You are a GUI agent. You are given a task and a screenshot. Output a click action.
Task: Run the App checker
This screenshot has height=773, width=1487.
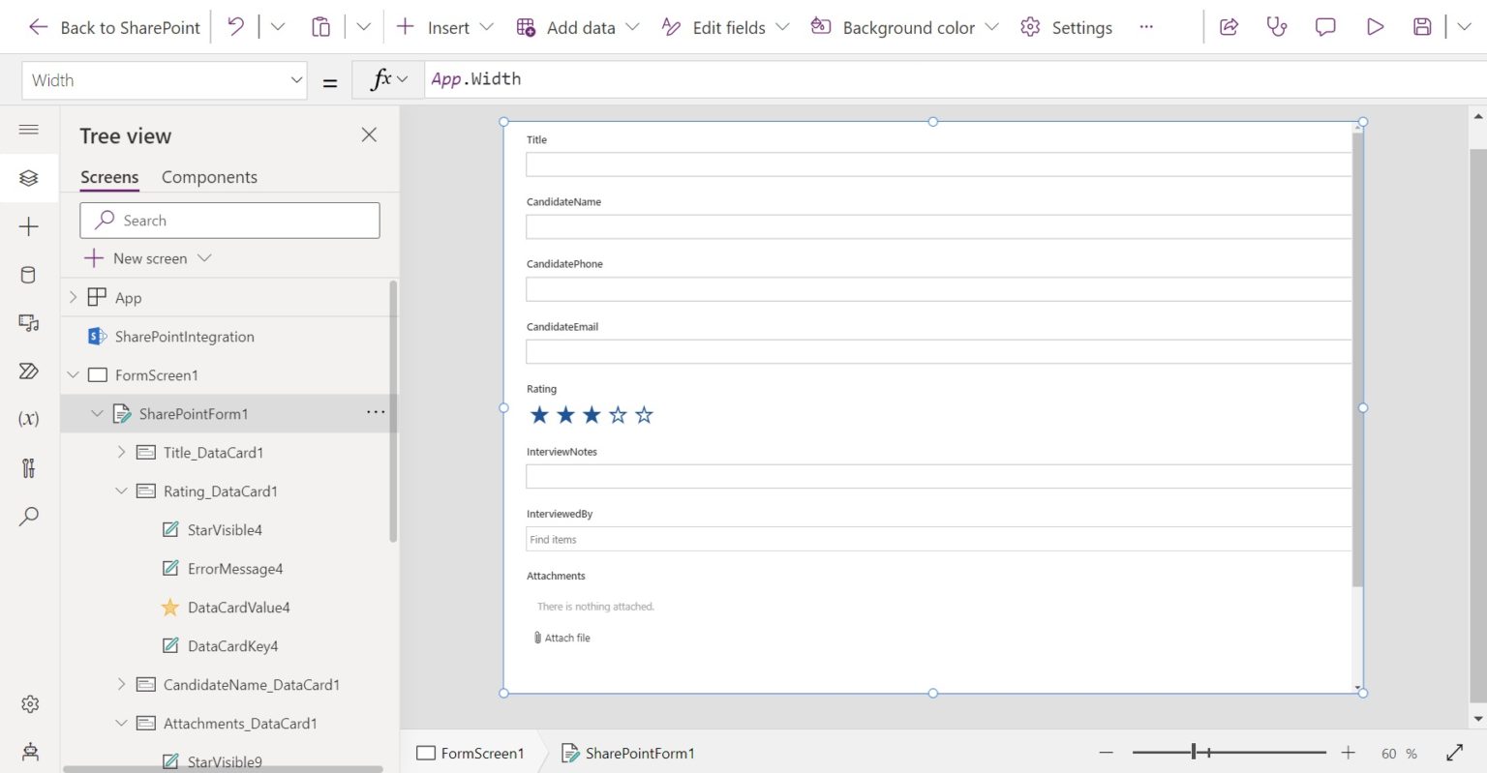point(1276,26)
